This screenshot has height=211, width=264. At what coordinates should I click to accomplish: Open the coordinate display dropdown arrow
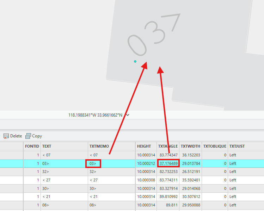tap(128, 115)
